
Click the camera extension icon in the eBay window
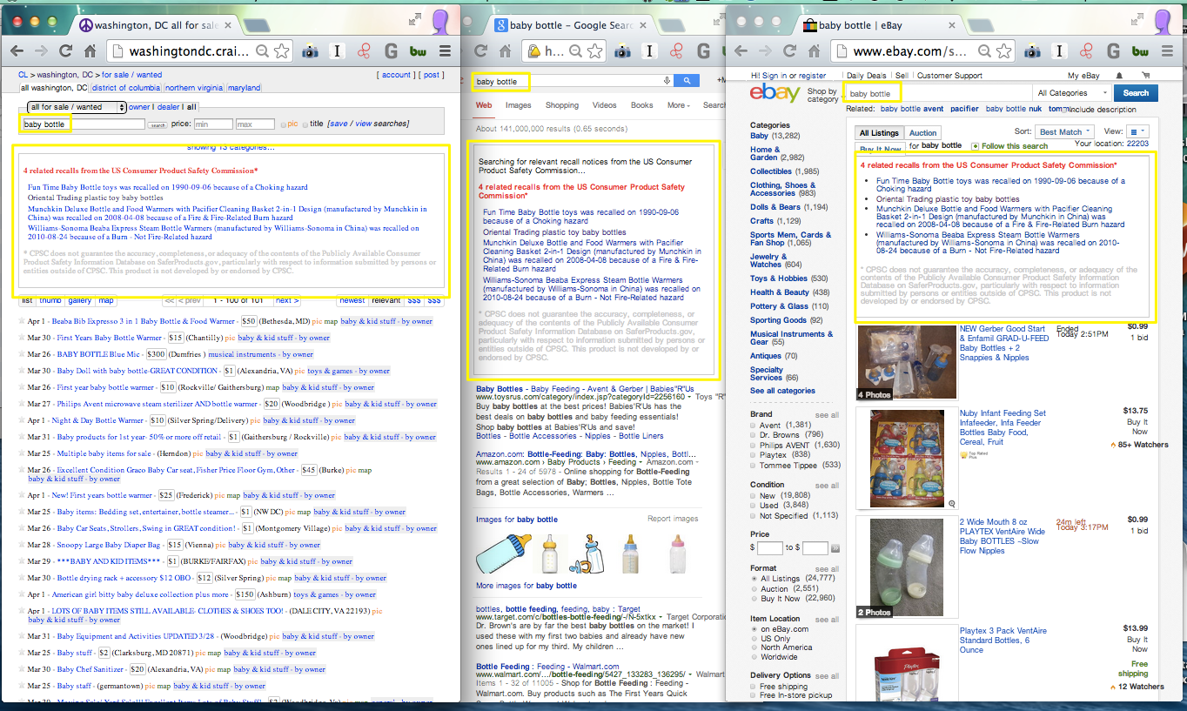(x=1032, y=52)
